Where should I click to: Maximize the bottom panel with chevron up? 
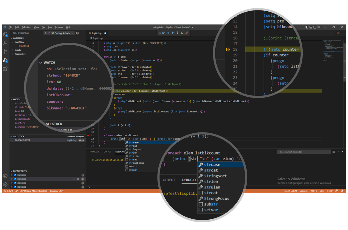[338, 152]
